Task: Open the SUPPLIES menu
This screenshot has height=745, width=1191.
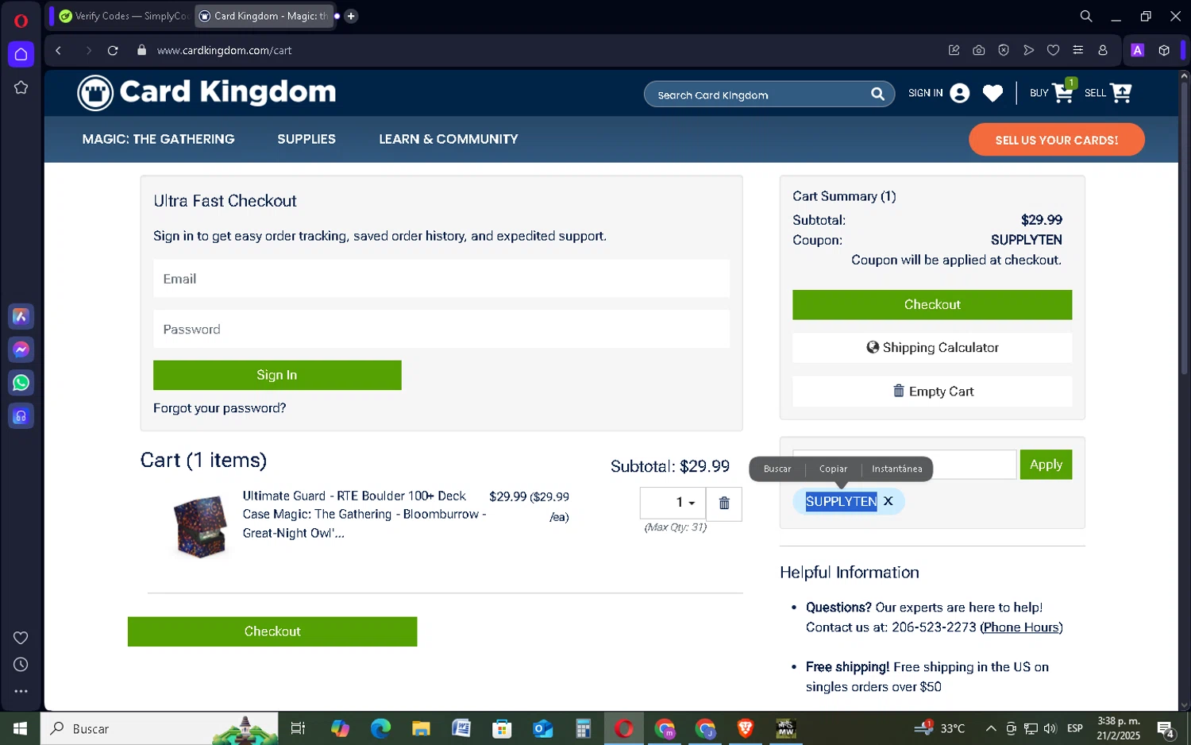Action: [306, 139]
